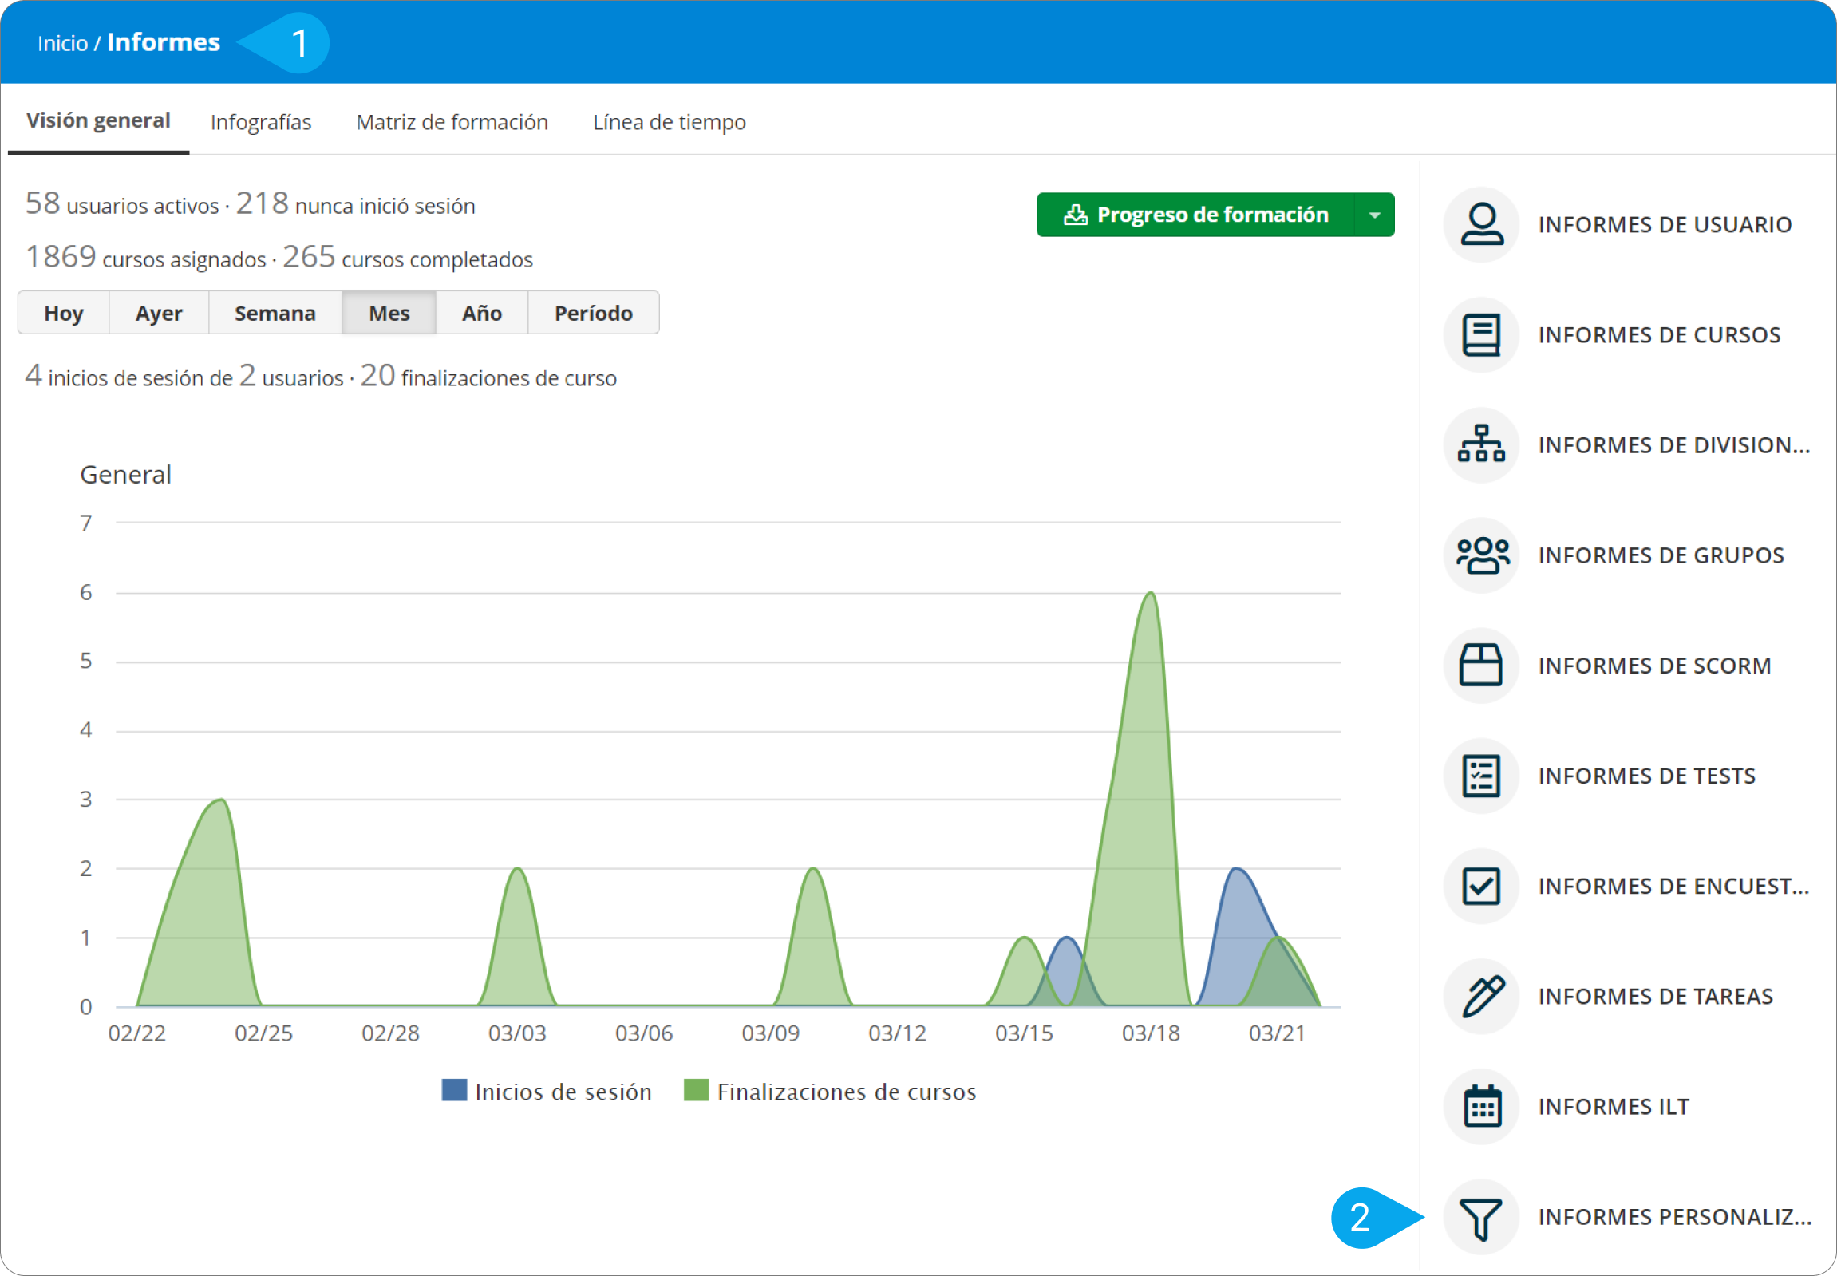
Task: Click INFORMES ILT label
Action: tap(1614, 1108)
